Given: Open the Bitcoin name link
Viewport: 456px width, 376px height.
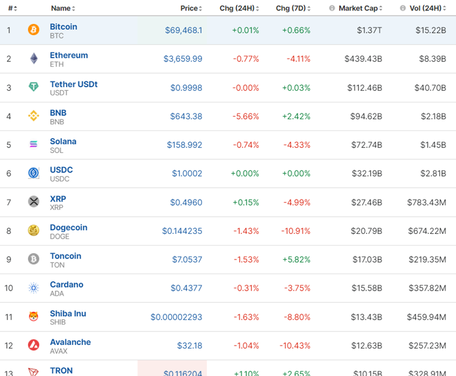Looking at the screenshot, I should (63, 26).
